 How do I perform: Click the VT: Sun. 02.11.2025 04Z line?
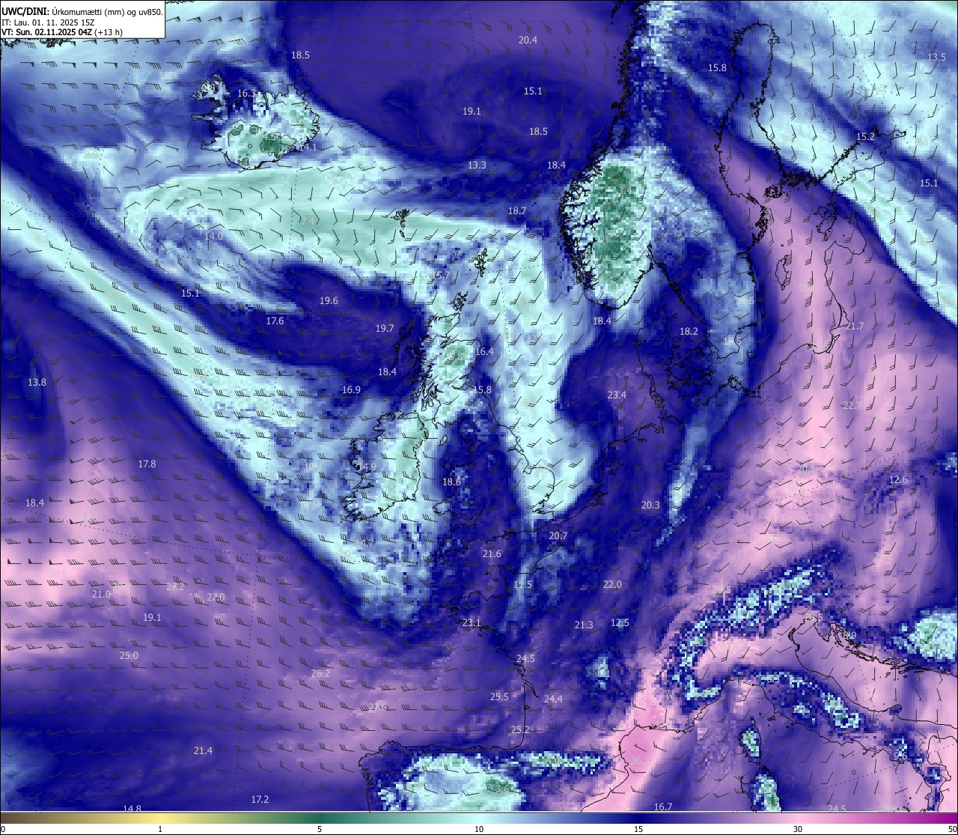click(62, 33)
